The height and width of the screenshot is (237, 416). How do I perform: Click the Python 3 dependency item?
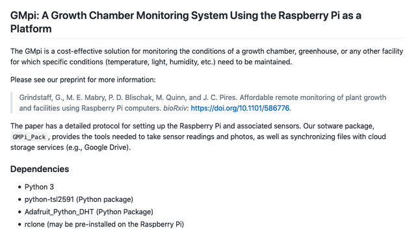pos(39,187)
